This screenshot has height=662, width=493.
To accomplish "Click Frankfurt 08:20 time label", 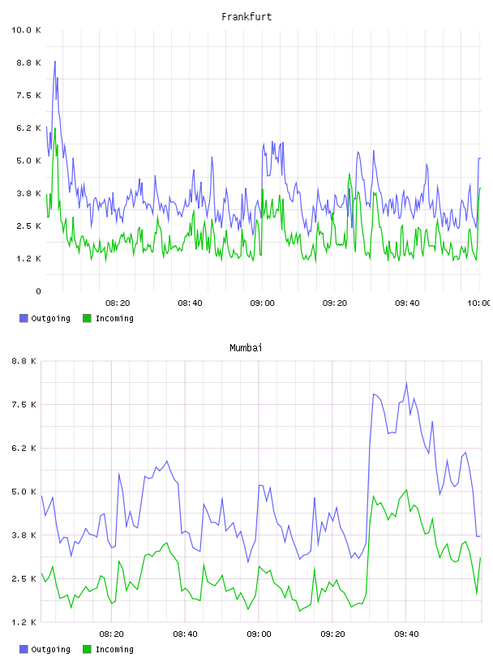I will (x=118, y=303).
